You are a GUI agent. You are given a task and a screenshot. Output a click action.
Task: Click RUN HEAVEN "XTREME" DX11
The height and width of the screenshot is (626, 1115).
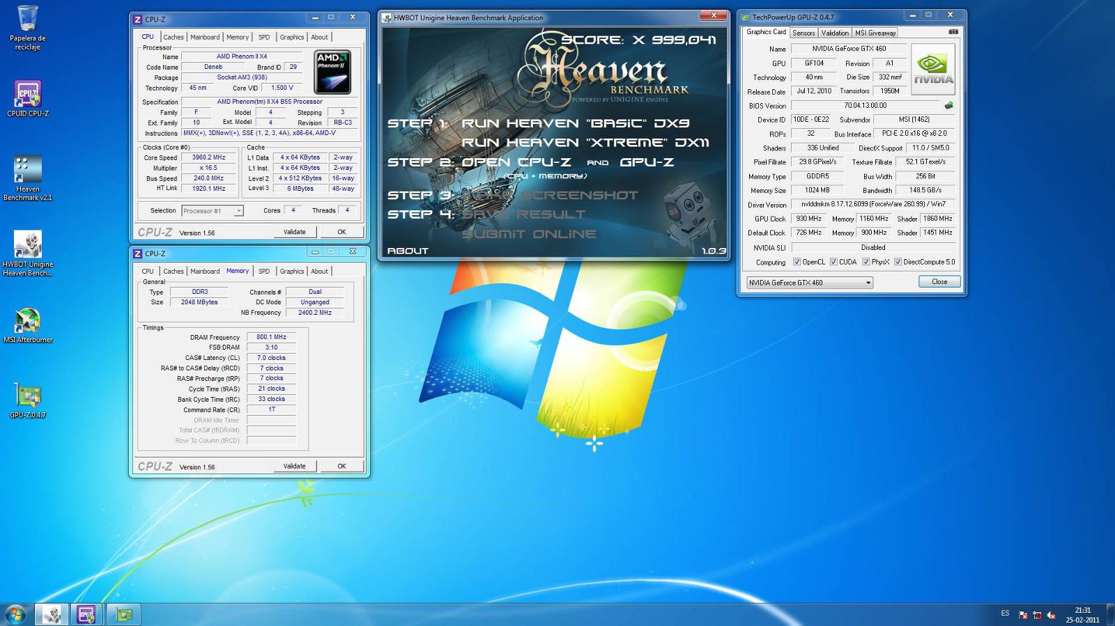click(x=585, y=143)
